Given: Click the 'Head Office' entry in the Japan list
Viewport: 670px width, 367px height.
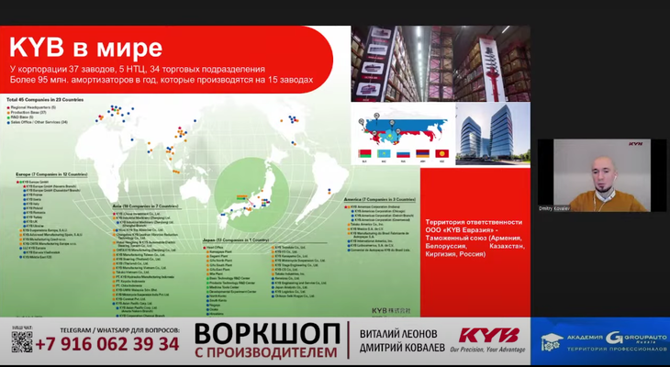Looking at the screenshot, I should tap(216, 248).
